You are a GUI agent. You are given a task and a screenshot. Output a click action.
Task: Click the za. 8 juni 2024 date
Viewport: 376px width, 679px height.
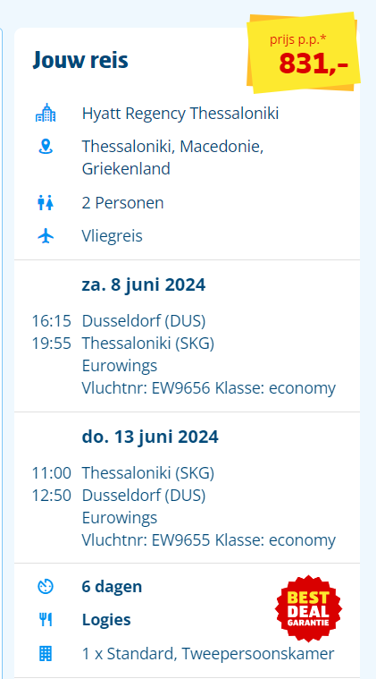[x=144, y=285]
